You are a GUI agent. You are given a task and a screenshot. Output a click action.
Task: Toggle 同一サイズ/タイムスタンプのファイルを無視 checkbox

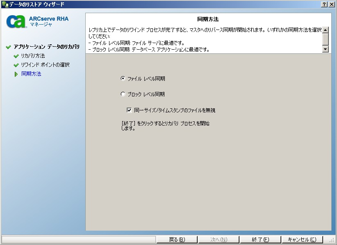[x=129, y=110]
